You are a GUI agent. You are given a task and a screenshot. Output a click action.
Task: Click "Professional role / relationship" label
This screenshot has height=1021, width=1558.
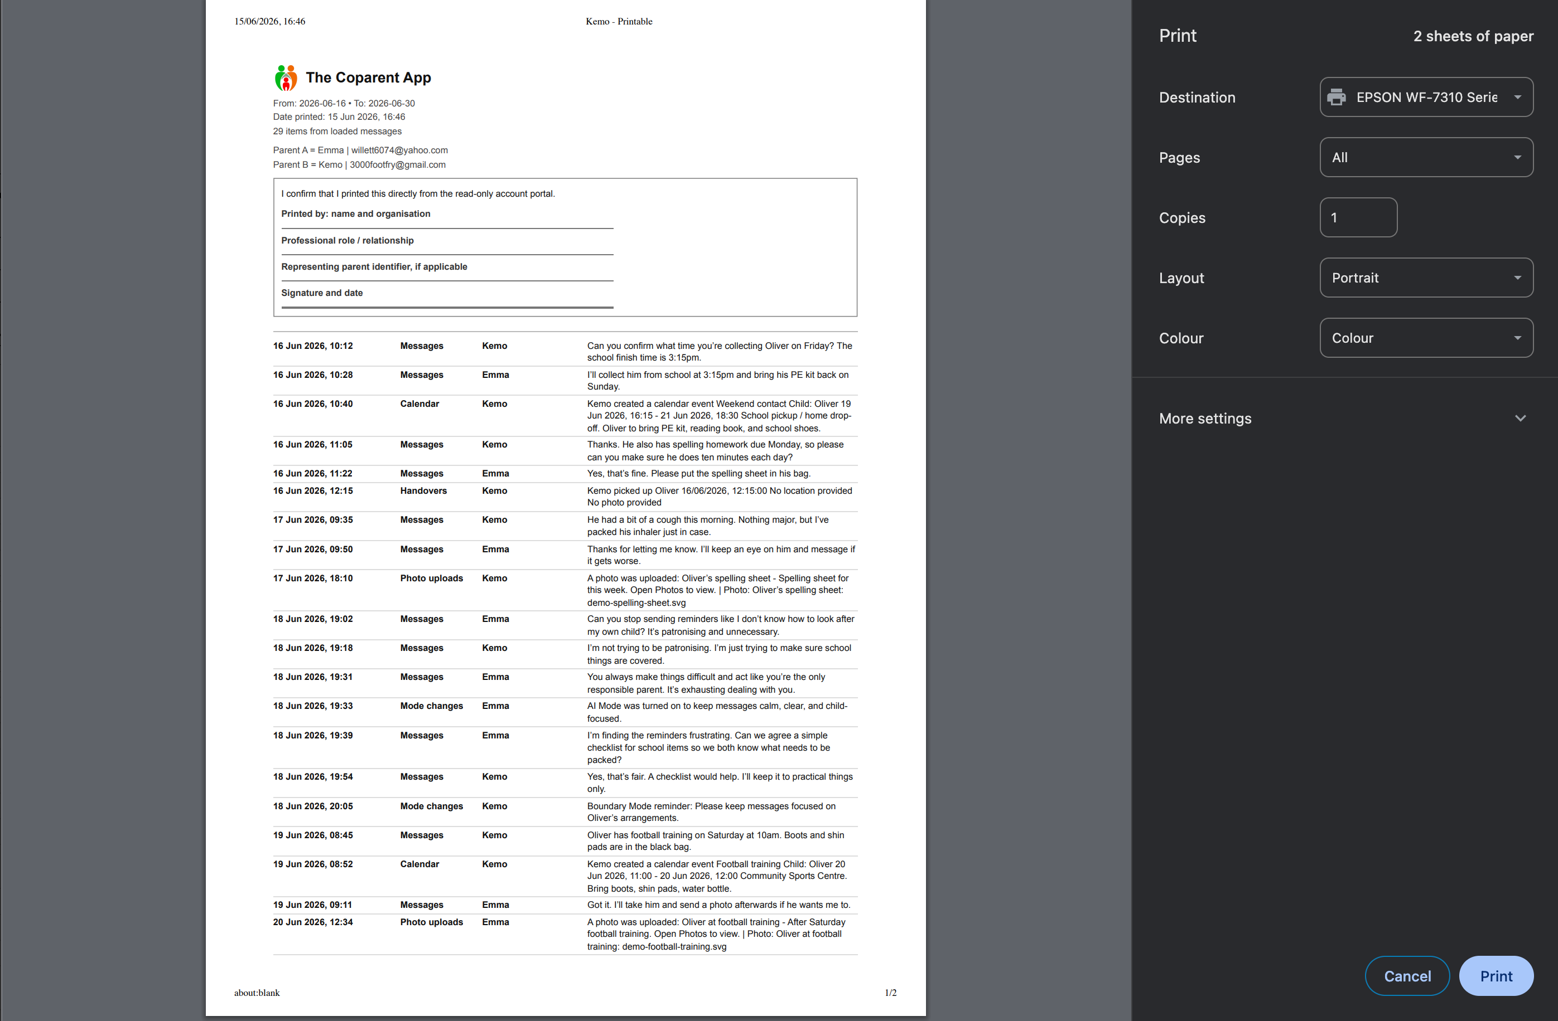(x=347, y=241)
